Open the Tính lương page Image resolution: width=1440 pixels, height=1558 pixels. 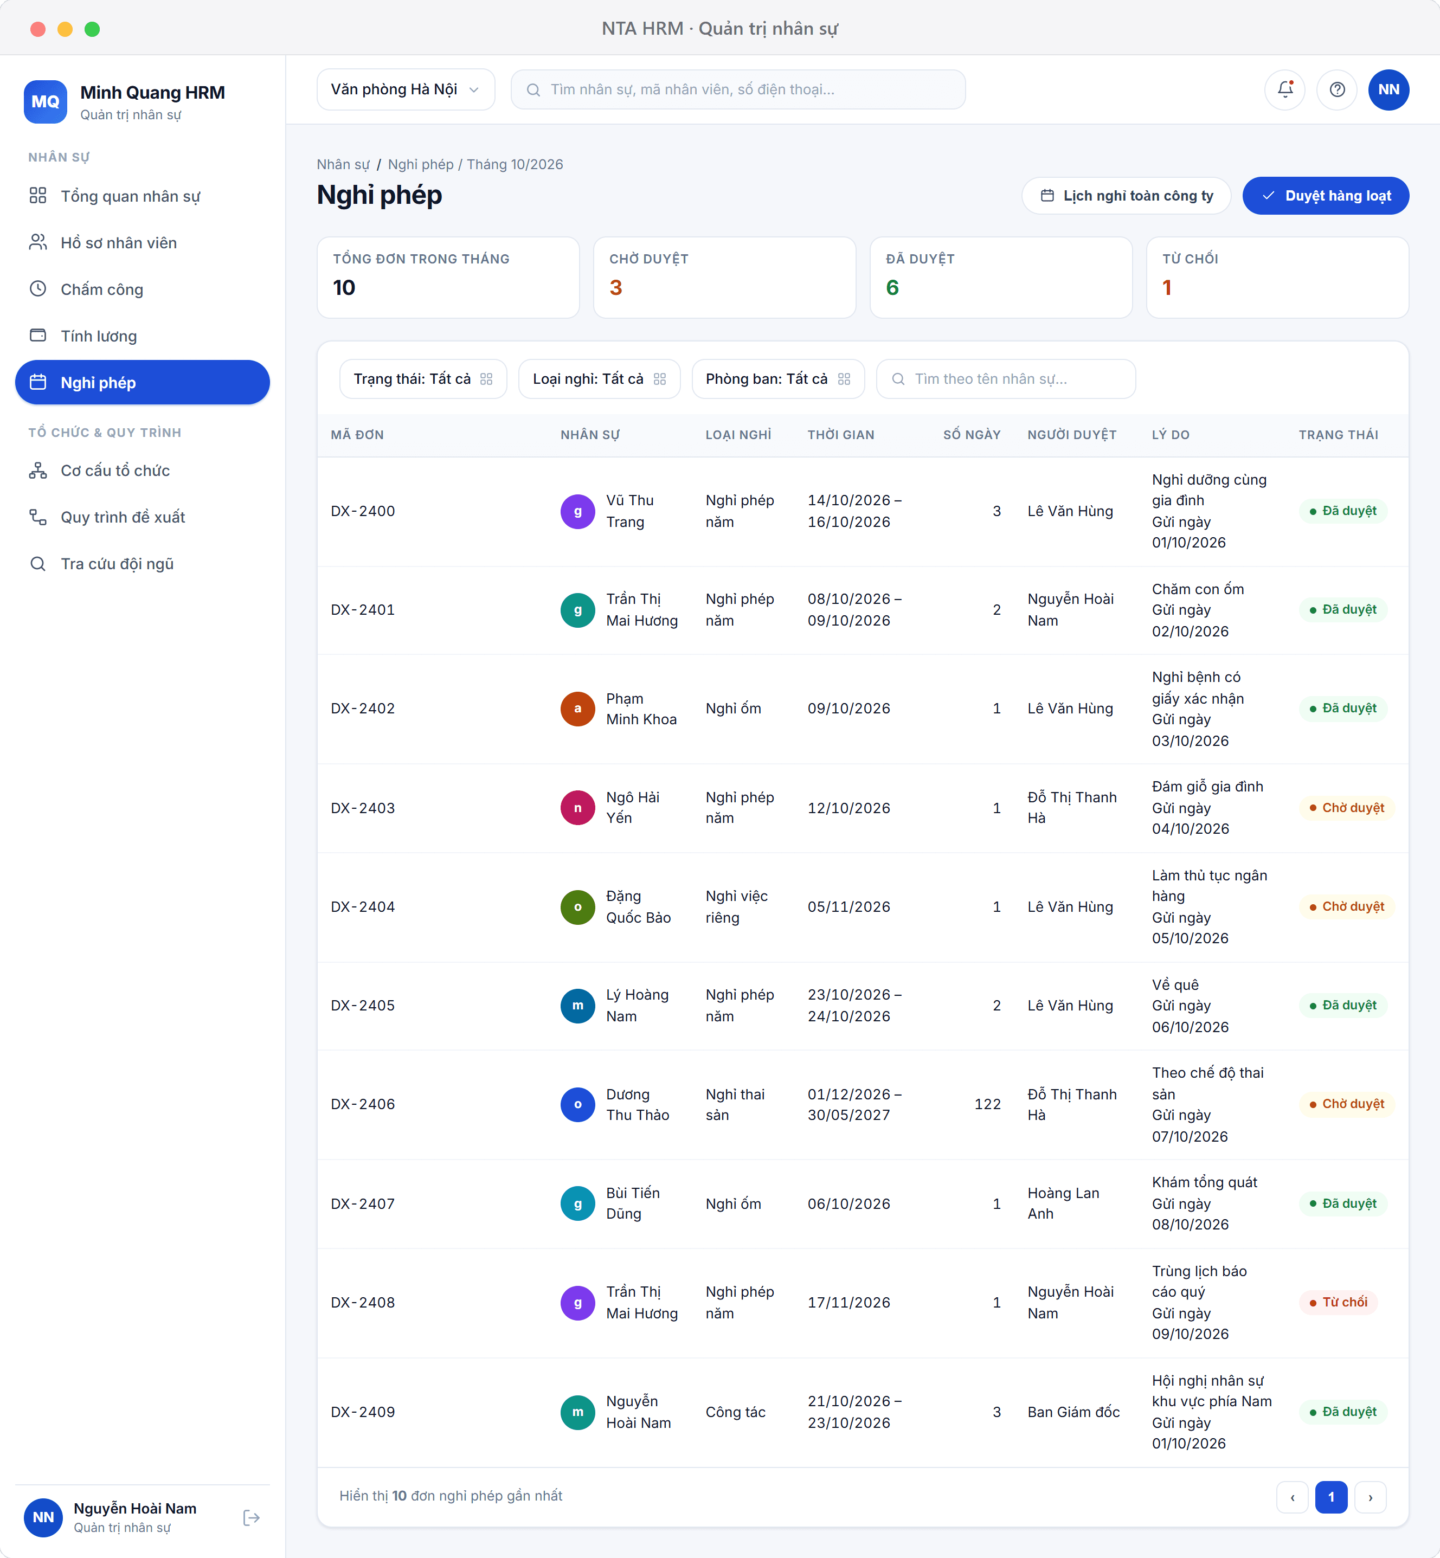[x=143, y=337]
